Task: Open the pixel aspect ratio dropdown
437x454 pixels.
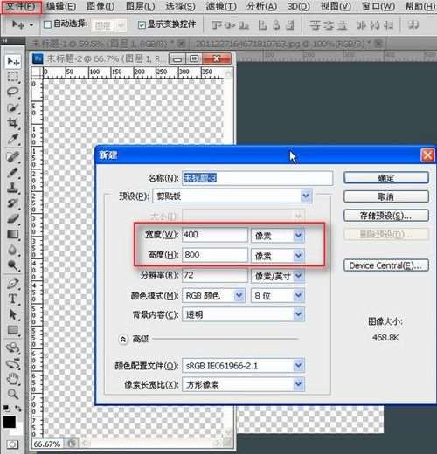Action: (x=298, y=385)
